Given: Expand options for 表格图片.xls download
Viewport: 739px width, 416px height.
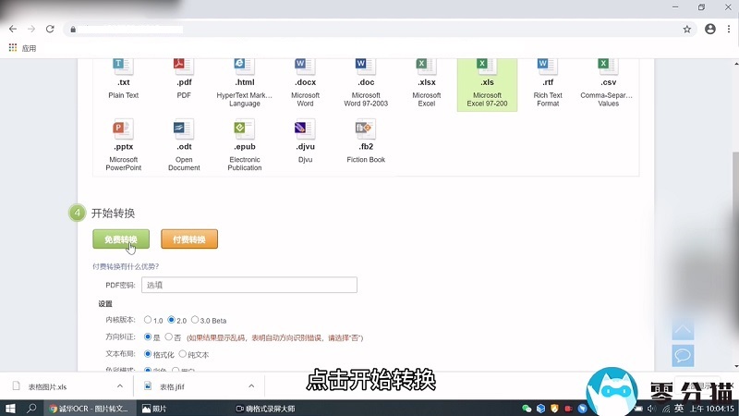Looking at the screenshot, I should 121,385.
